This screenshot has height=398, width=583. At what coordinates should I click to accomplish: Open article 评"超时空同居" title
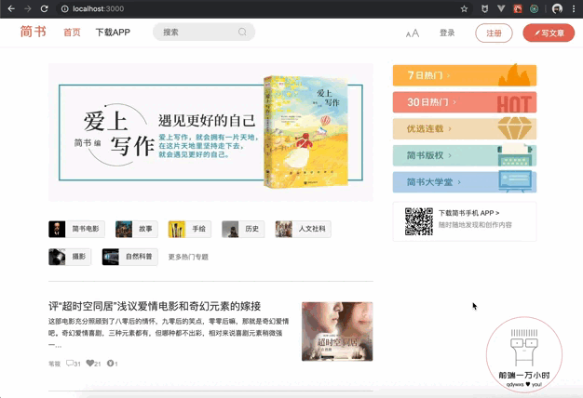tap(155, 306)
